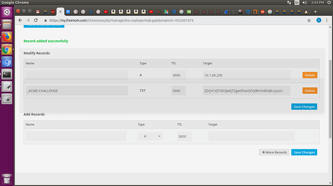Open a new tab with the plus icon
Viewport: 333px width, 186px height.
tap(315, 12)
